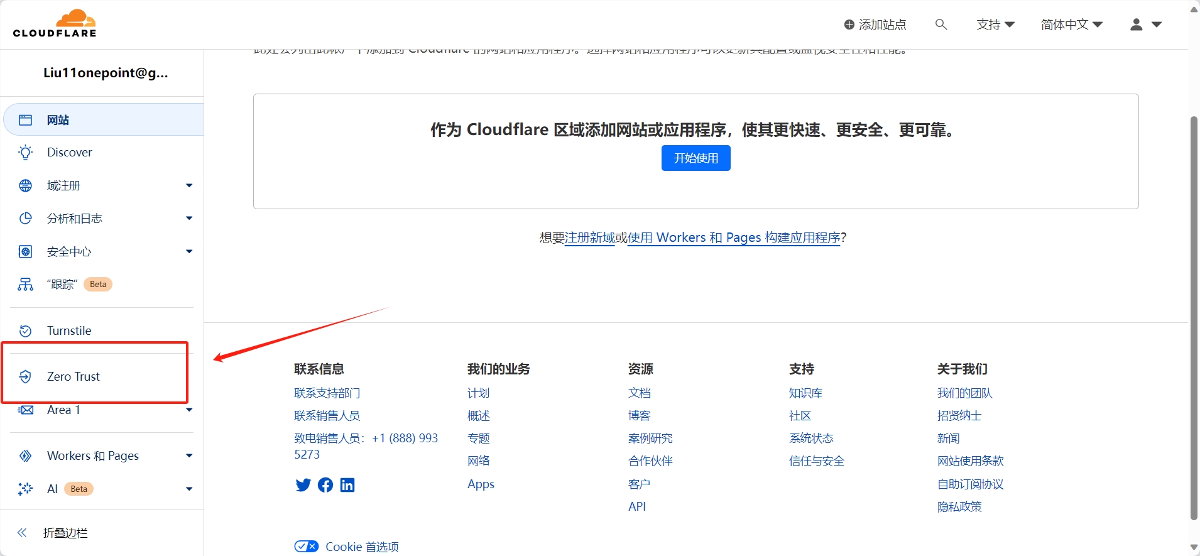
Task: Click the 开始使用 button
Action: pos(695,158)
